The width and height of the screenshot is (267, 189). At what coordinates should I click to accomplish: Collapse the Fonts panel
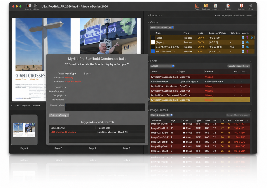click(x=148, y=61)
